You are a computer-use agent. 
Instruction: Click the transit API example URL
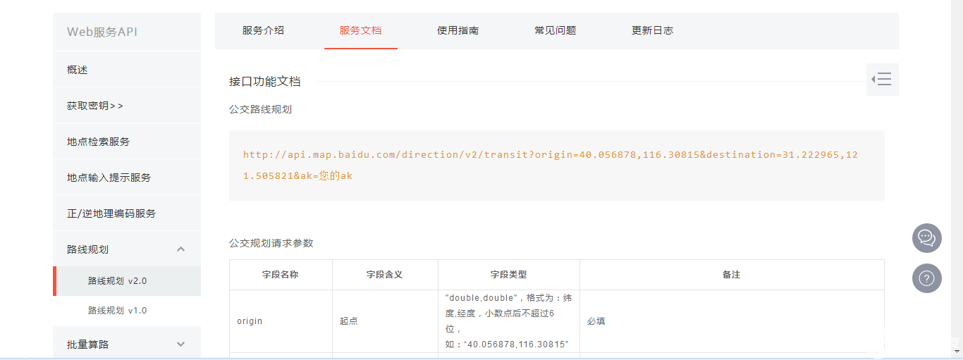[551, 165]
